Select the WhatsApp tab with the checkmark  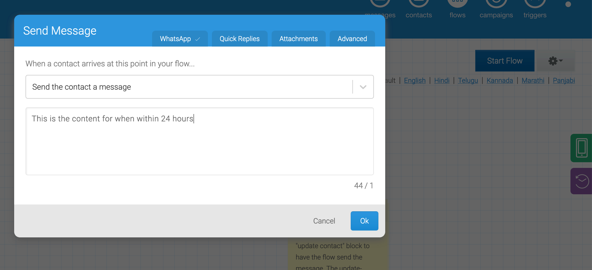coord(180,39)
